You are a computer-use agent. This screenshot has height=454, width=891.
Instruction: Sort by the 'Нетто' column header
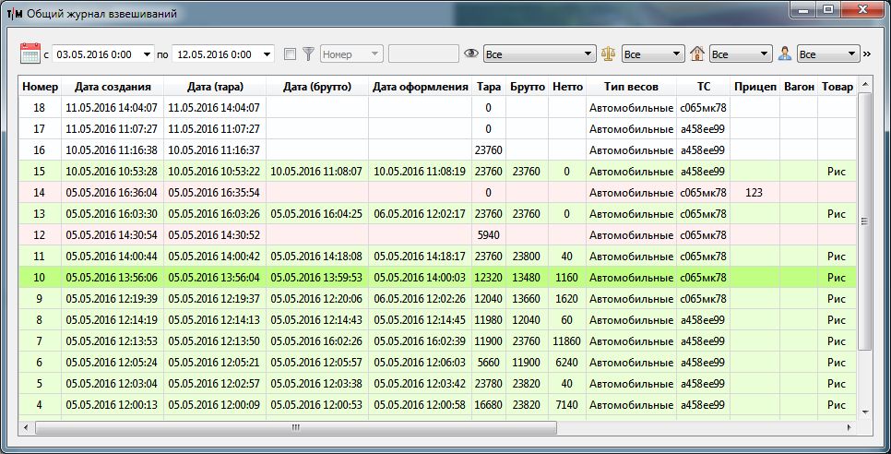click(567, 87)
